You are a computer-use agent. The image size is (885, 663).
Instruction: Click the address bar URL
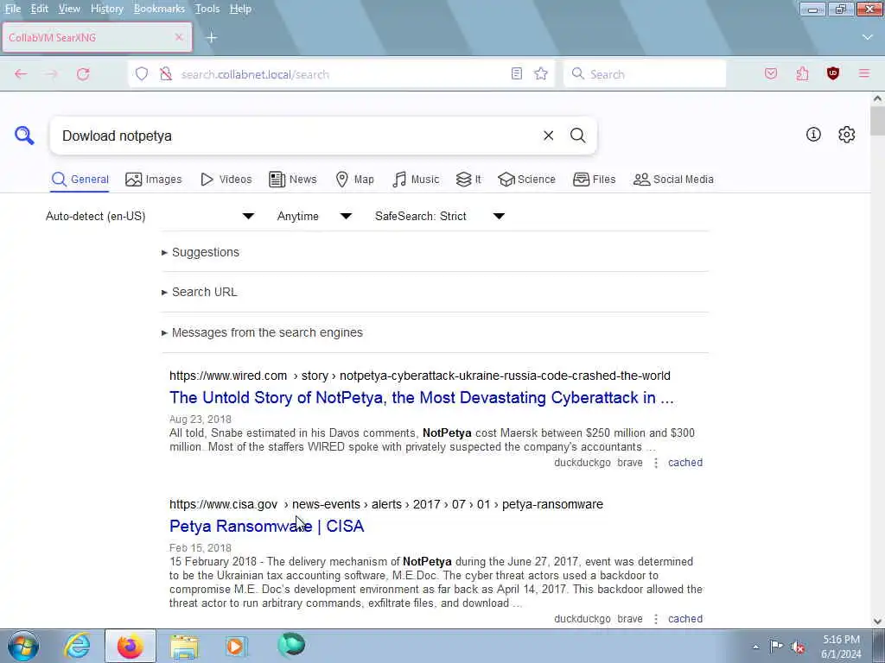click(x=255, y=74)
